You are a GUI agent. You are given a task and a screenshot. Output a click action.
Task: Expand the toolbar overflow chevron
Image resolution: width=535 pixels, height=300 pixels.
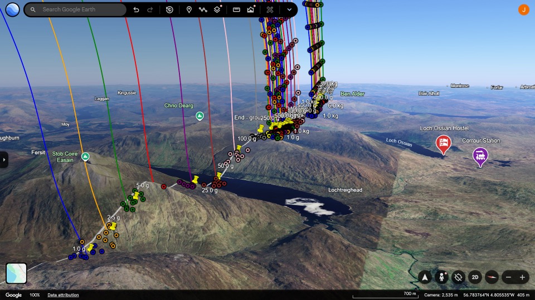click(289, 9)
